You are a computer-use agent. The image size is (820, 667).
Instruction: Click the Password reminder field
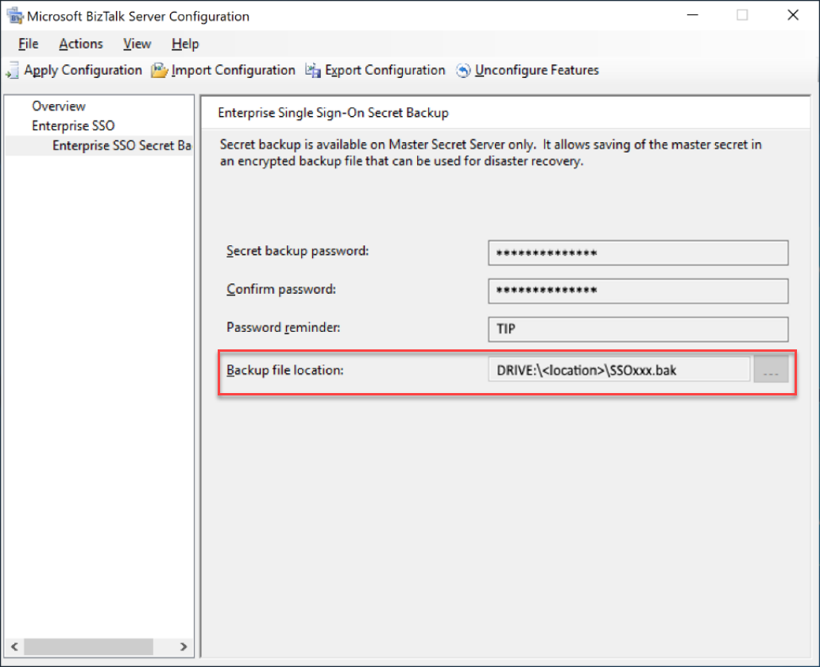click(x=637, y=329)
